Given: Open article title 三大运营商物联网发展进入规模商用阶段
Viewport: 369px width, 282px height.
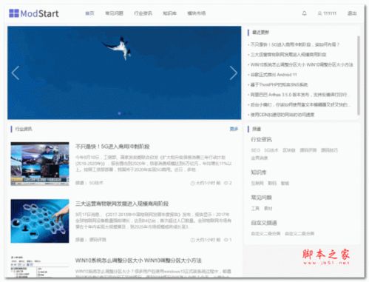Looking at the screenshot, I should click(122, 204).
